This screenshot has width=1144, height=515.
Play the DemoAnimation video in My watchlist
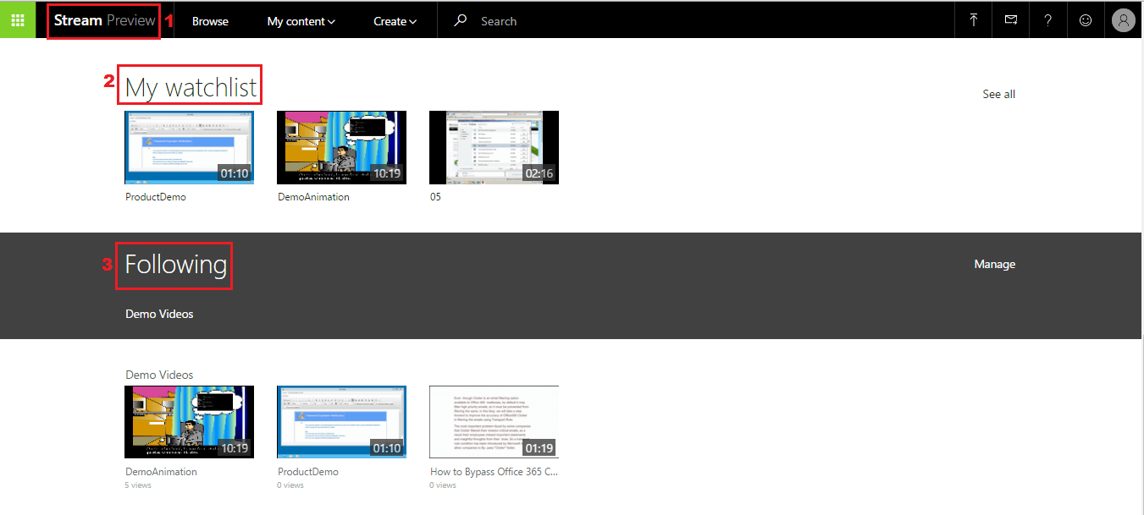coord(341,147)
